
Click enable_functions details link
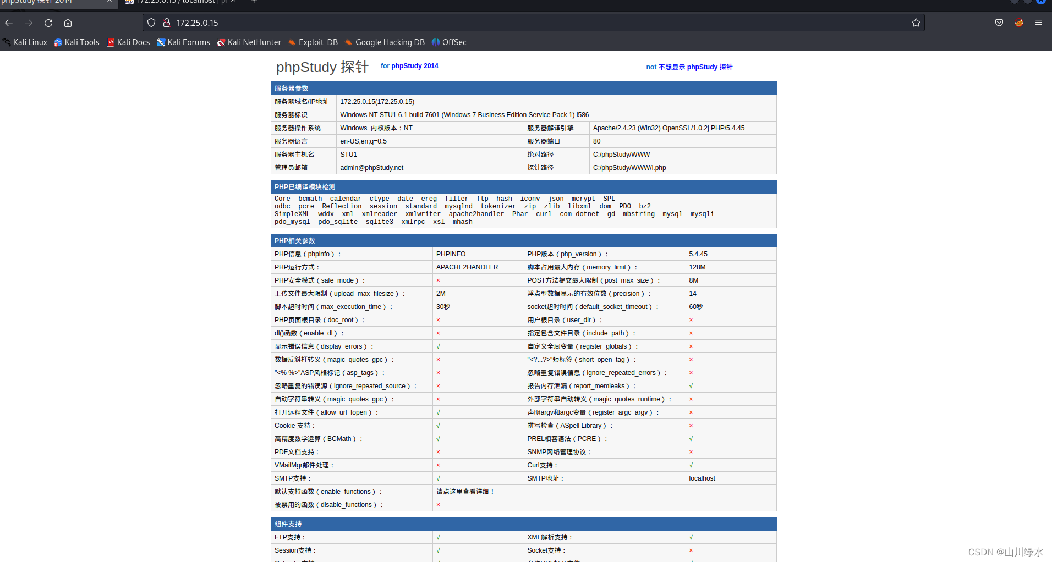coord(465,492)
